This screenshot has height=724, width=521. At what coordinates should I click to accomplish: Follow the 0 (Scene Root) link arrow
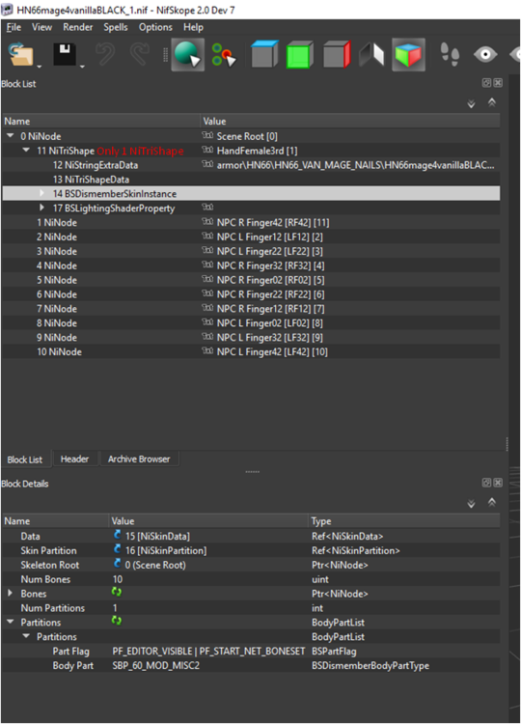click(117, 564)
